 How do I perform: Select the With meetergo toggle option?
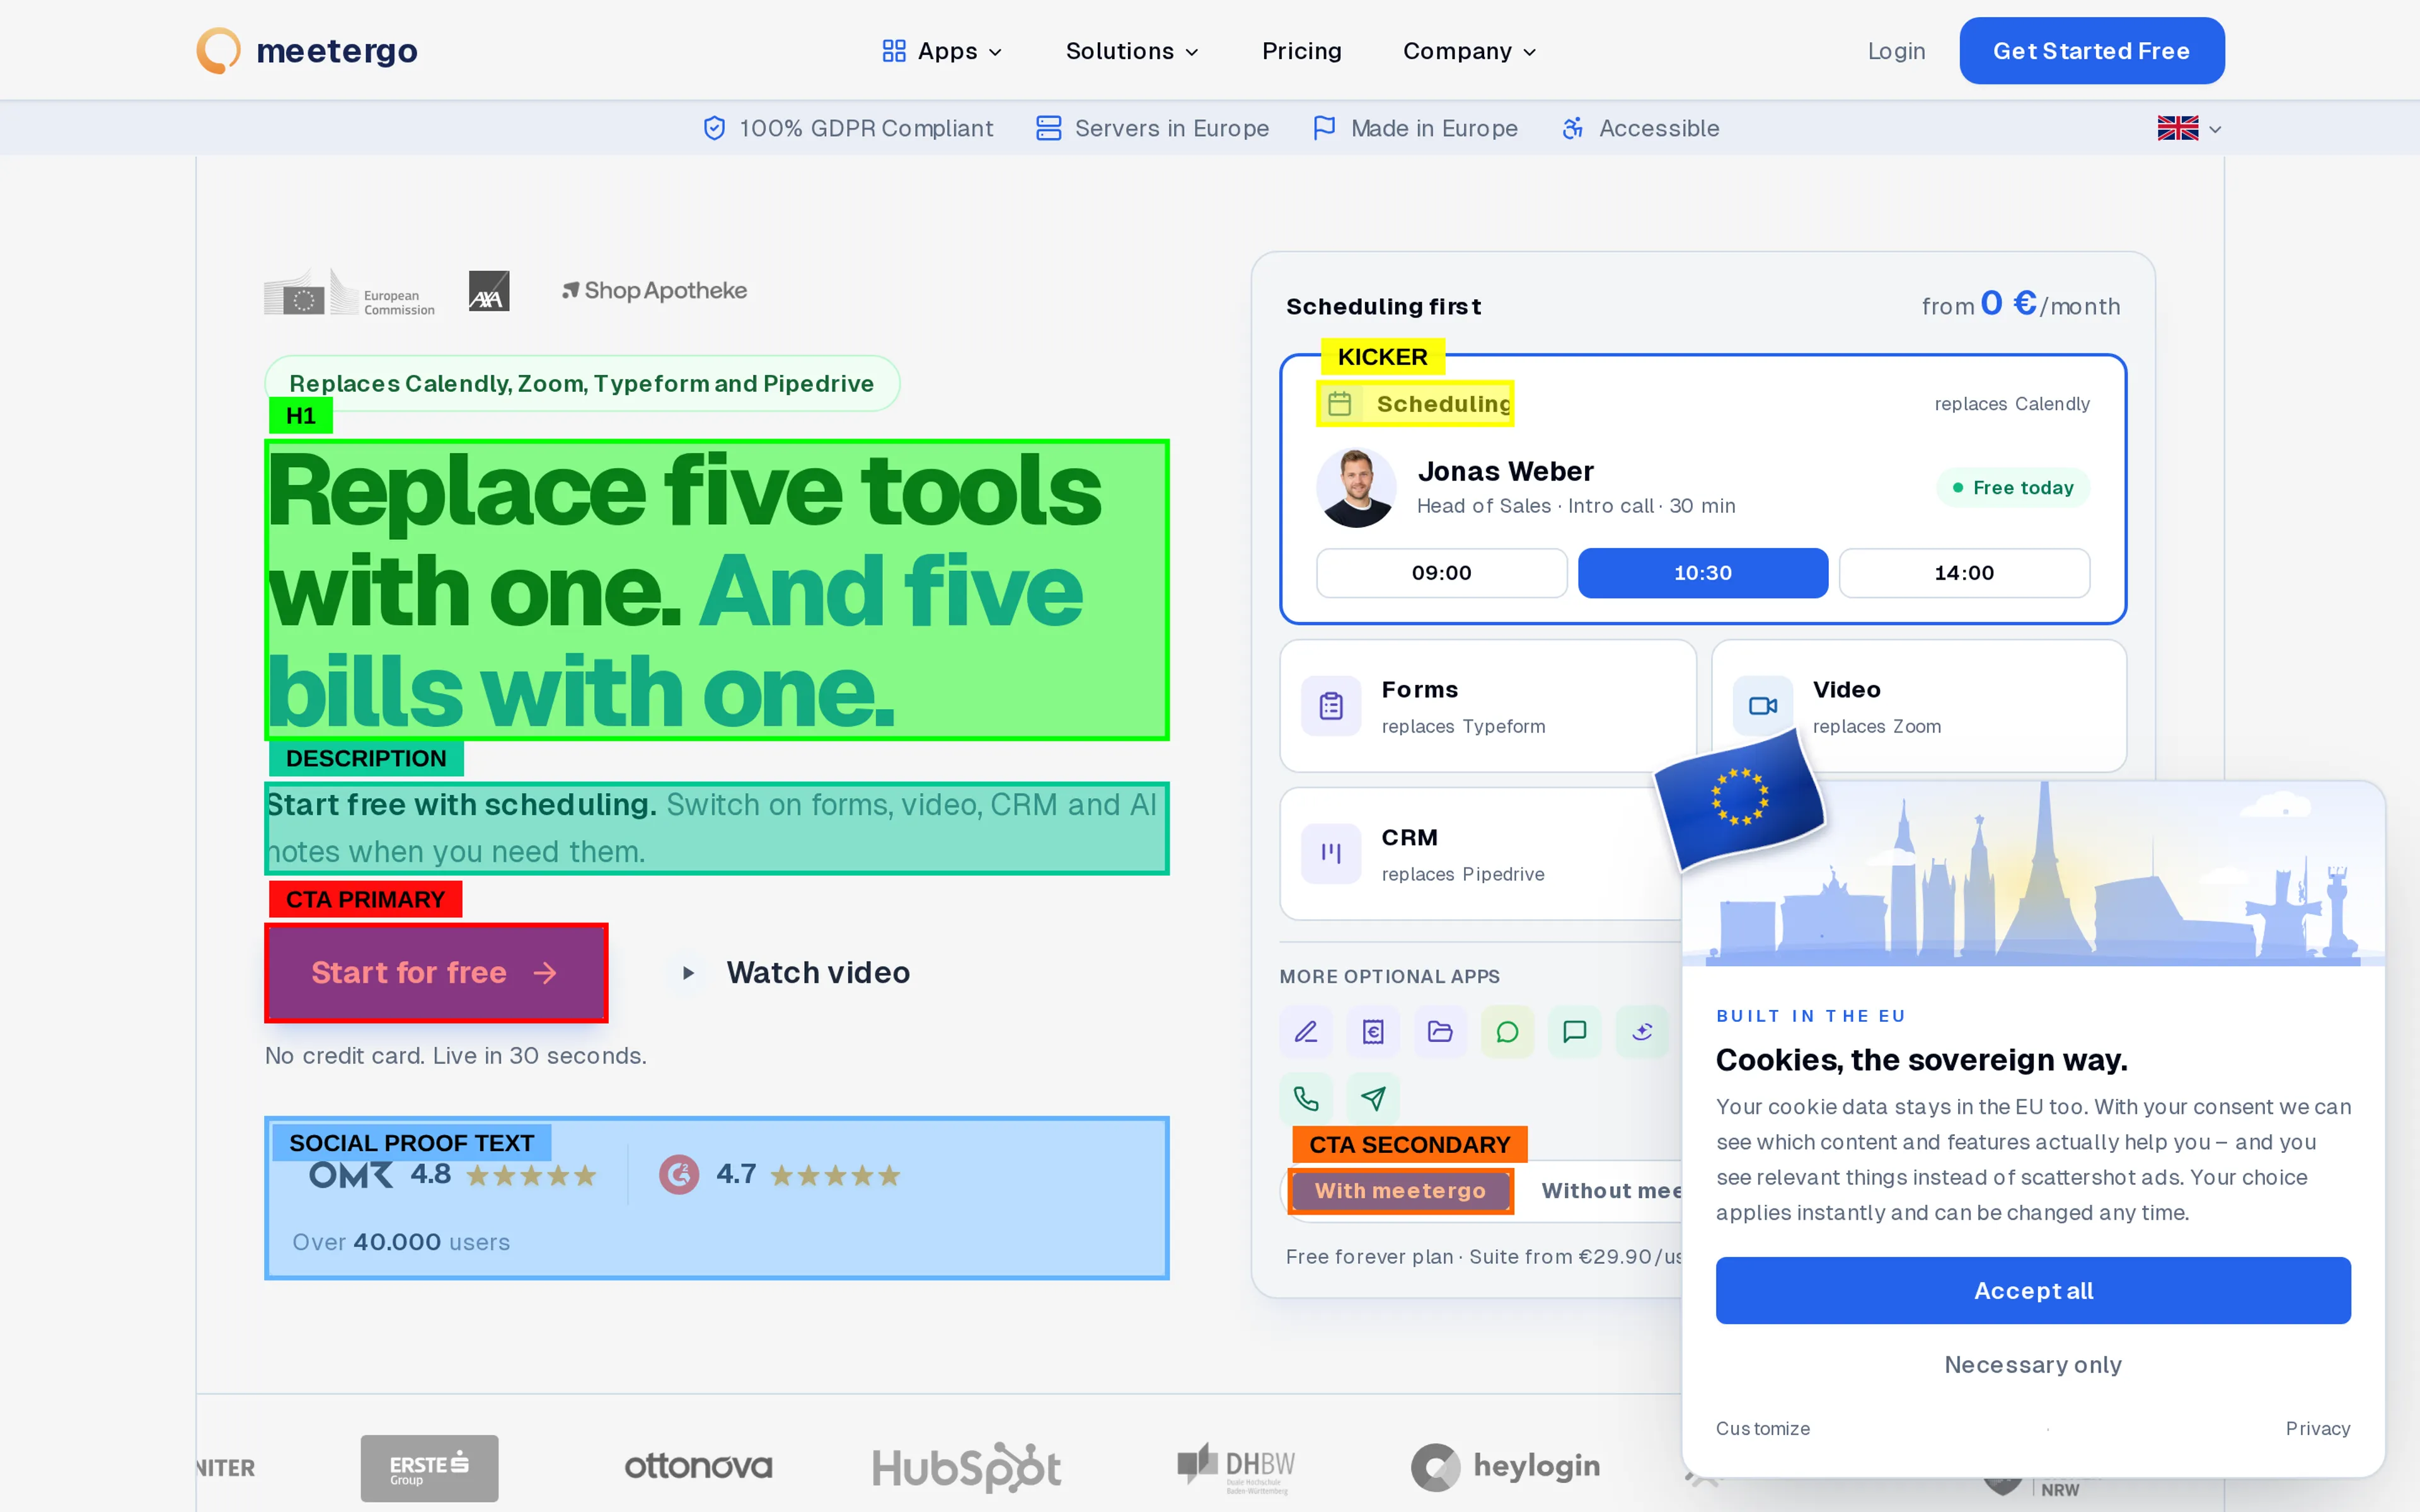pyautogui.click(x=1400, y=1190)
